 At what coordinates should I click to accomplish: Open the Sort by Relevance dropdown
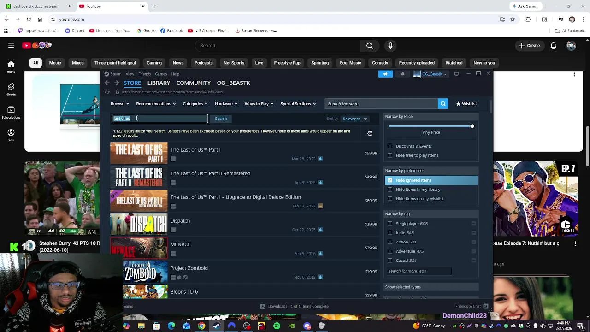[x=354, y=119]
